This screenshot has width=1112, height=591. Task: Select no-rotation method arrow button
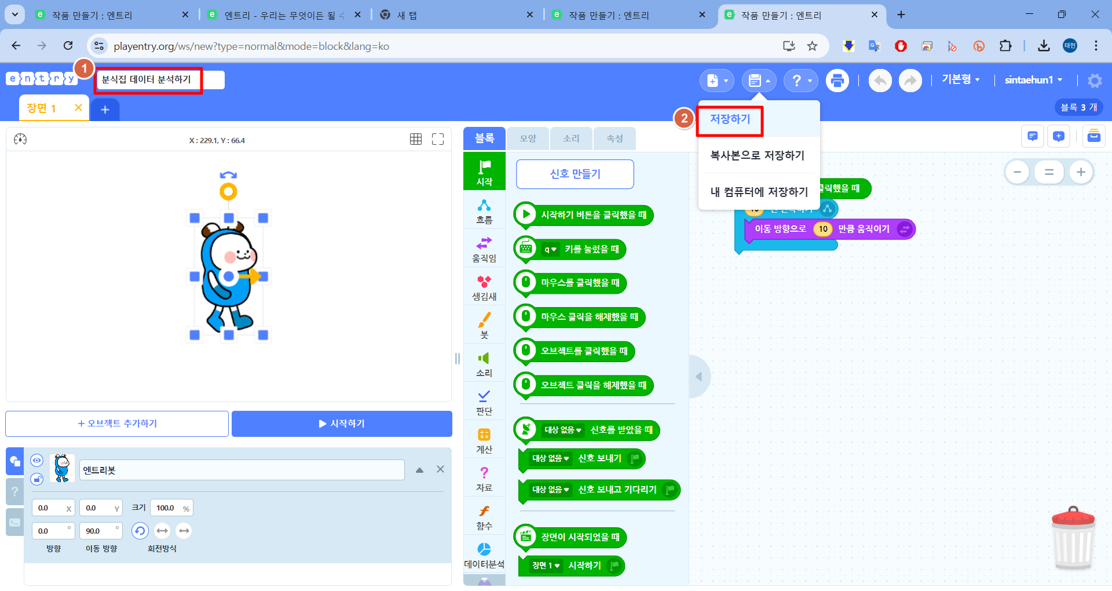coord(184,531)
